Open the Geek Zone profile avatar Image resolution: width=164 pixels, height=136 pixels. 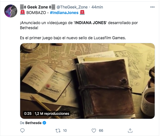(x=11, y=11)
